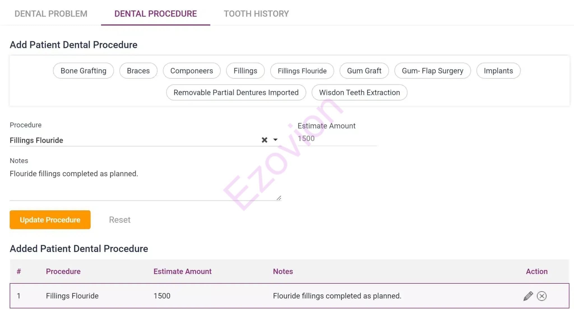Image resolution: width=574 pixels, height=310 pixels.
Task: Select the Dental Procedure tab
Action: (x=156, y=14)
